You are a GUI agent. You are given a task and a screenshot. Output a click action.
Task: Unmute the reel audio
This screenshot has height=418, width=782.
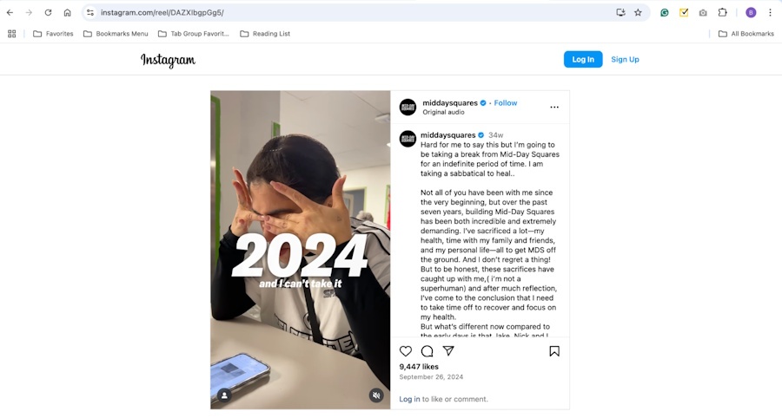click(x=376, y=395)
